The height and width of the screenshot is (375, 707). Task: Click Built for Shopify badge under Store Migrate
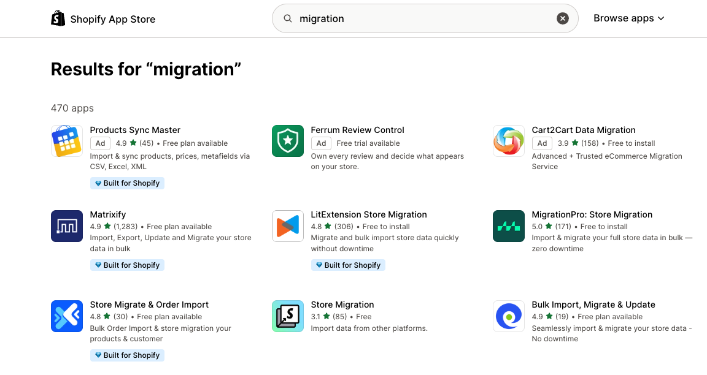point(127,355)
